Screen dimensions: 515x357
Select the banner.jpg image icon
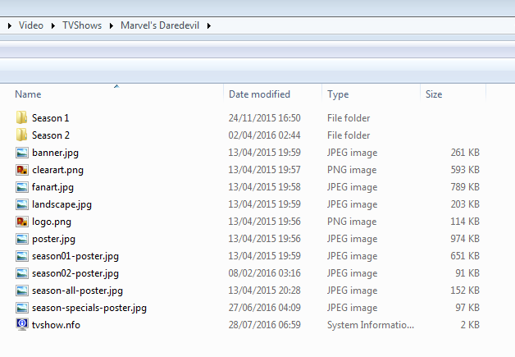[x=22, y=153]
